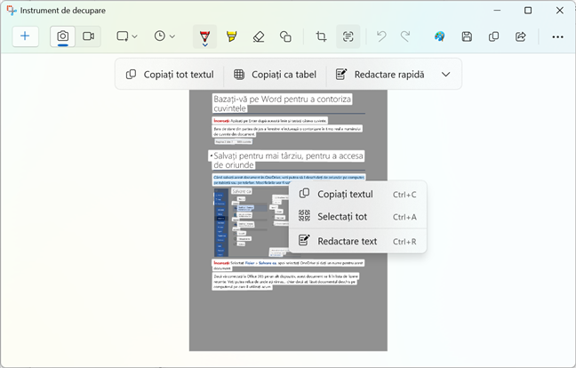The image size is (576, 368).
Task: Expand the Redactare rapidă chevron
Action: click(x=445, y=74)
